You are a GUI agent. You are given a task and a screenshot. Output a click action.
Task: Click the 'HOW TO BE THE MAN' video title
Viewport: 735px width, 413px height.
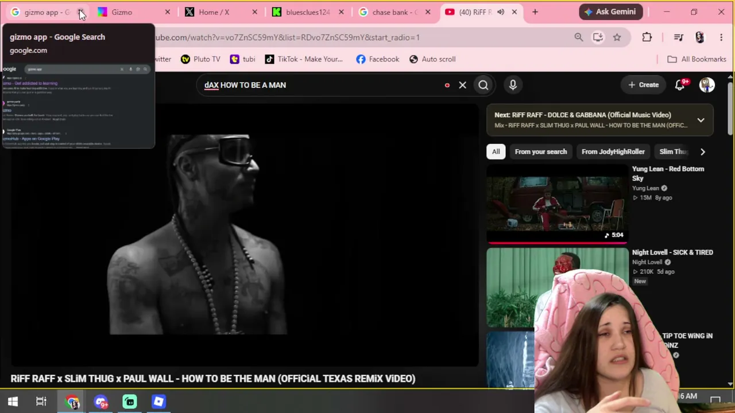point(212,379)
